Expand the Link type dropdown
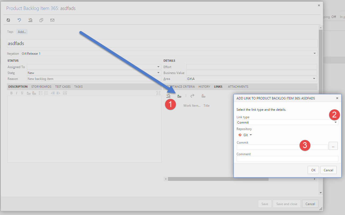Viewport: 345px width, 215px height. point(336,123)
